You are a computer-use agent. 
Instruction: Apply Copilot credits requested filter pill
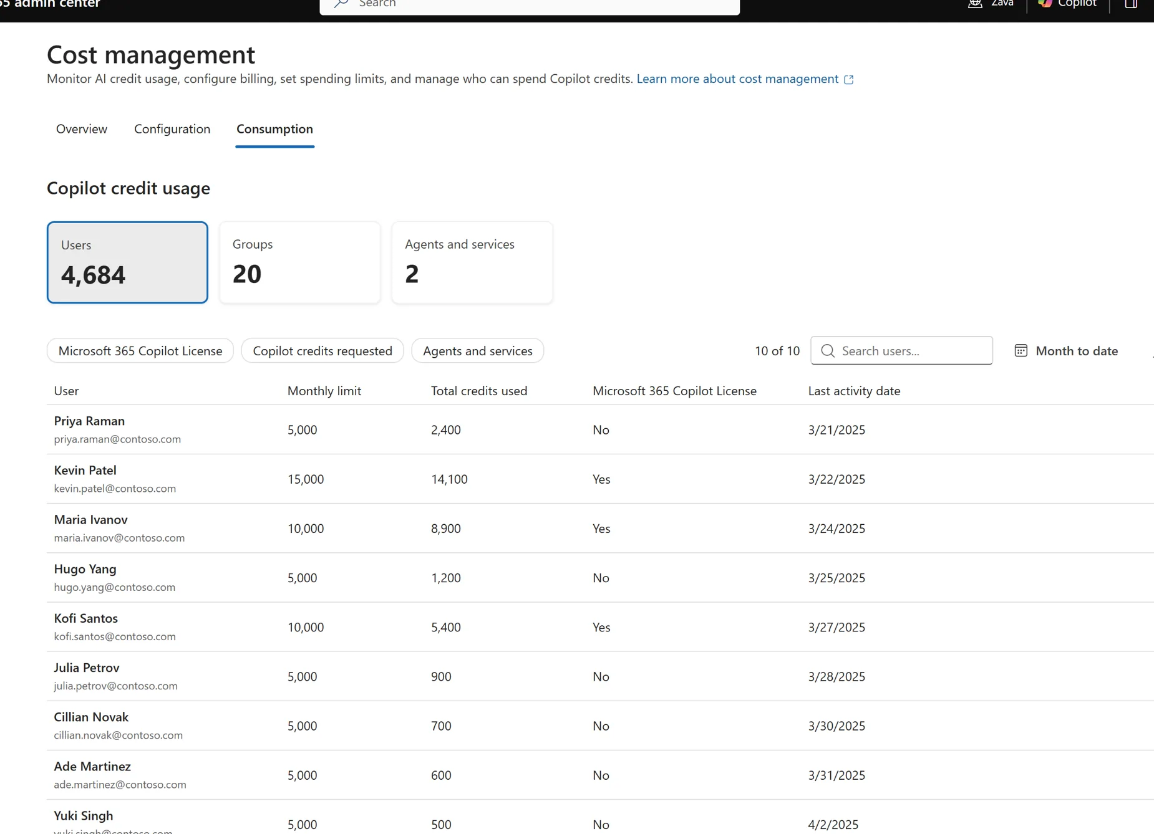[322, 351]
